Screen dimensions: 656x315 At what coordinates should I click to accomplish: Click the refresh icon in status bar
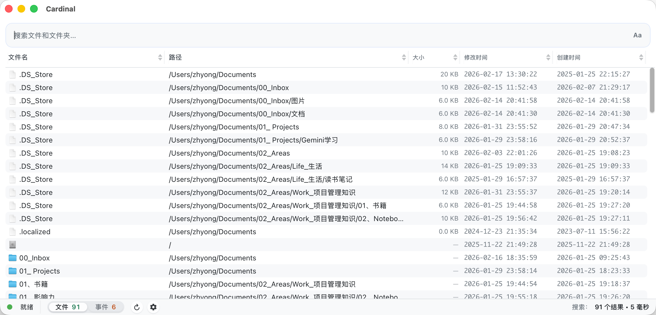137,307
